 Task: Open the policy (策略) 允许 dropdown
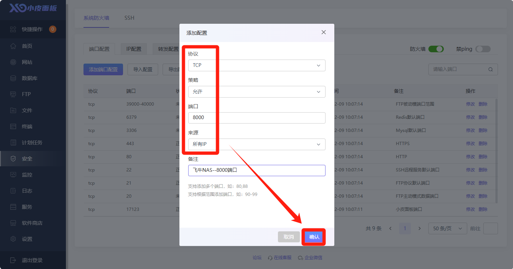[x=256, y=92]
